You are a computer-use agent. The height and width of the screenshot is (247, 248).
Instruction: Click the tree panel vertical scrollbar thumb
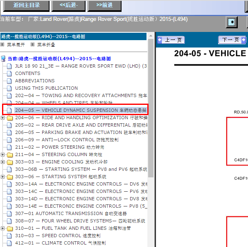151,108
